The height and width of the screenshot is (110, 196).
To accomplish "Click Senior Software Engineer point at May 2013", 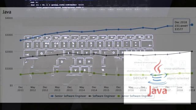I will coord(57,33).
